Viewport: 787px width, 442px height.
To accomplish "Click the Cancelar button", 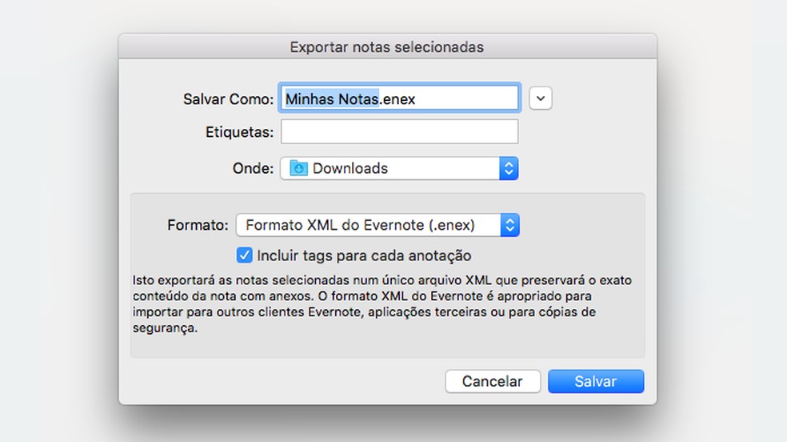I will (x=492, y=382).
